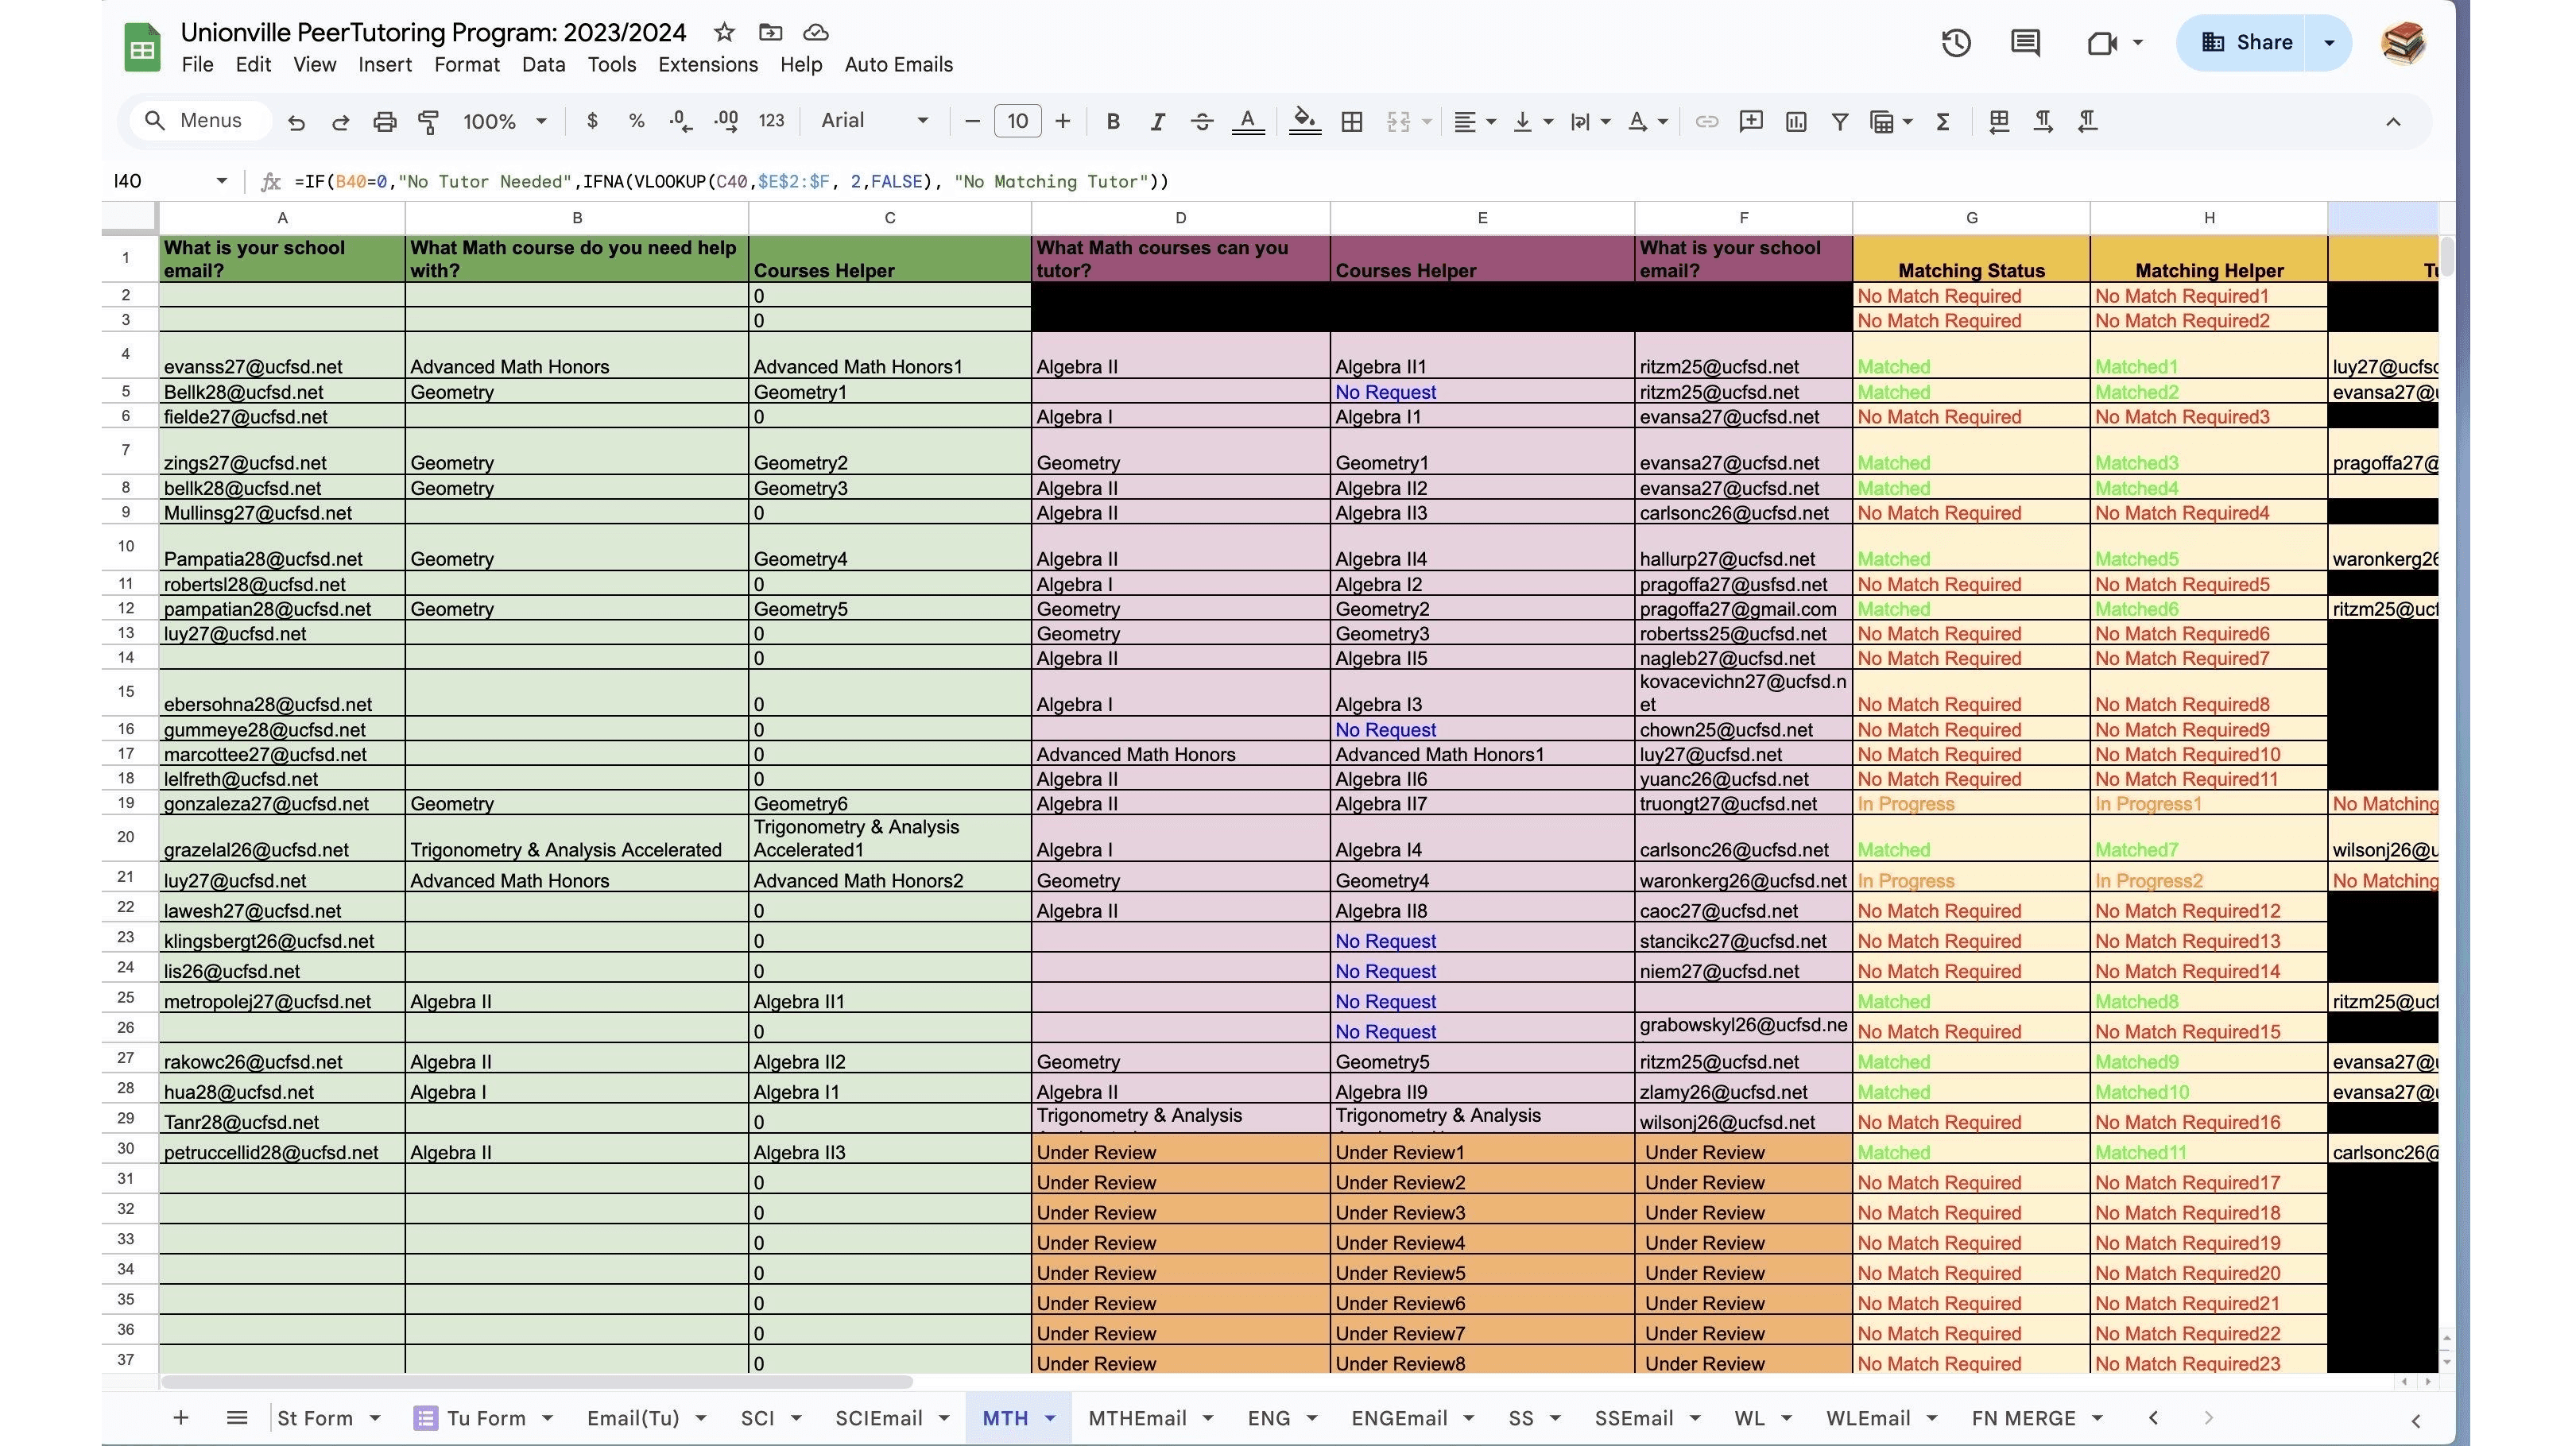Click the font size field
Viewport: 2572px width, 1446px height.
[x=1017, y=121]
